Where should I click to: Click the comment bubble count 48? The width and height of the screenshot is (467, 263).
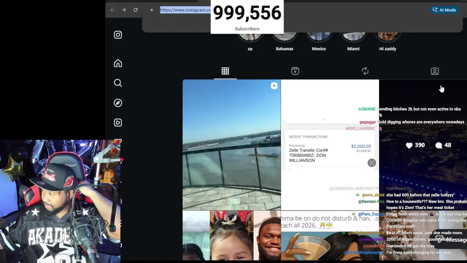coord(443,145)
